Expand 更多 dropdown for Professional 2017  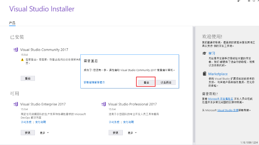[x=132, y=133]
